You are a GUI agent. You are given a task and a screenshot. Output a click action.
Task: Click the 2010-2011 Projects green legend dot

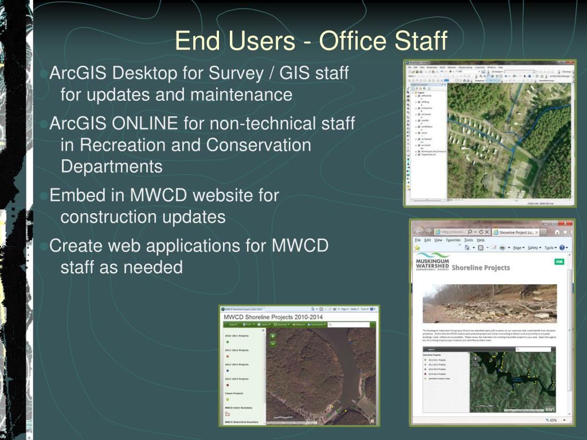pyautogui.click(x=228, y=342)
